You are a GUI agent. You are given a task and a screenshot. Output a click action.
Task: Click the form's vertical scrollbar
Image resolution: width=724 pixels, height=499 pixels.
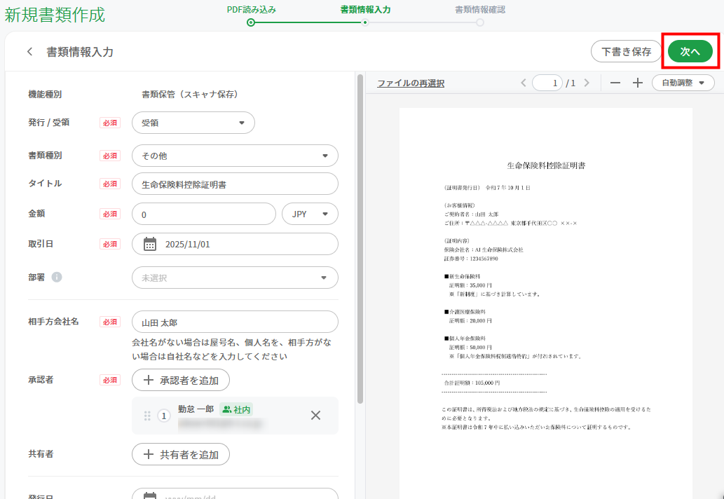(360, 239)
